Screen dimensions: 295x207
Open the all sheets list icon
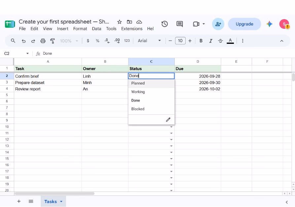(x=31, y=201)
